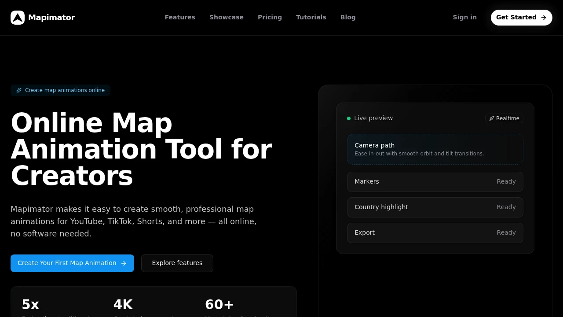This screenshot has height=317, width=563.
Task: Navigate to Tutorials
Action: 311,17
